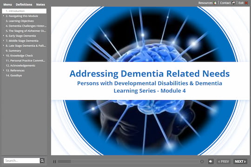Click the Exit link
The height and width of the screenshot is (167, 251).
tap(241, 3)
